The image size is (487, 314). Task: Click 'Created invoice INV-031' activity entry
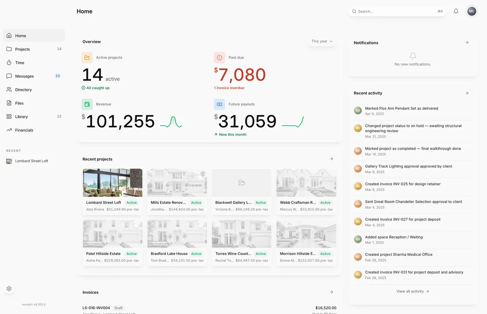coord(414,272)
